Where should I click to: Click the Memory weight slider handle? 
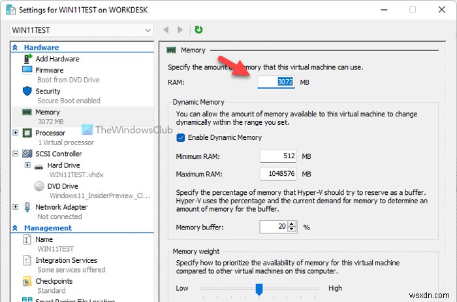click(x=259, y=289)
